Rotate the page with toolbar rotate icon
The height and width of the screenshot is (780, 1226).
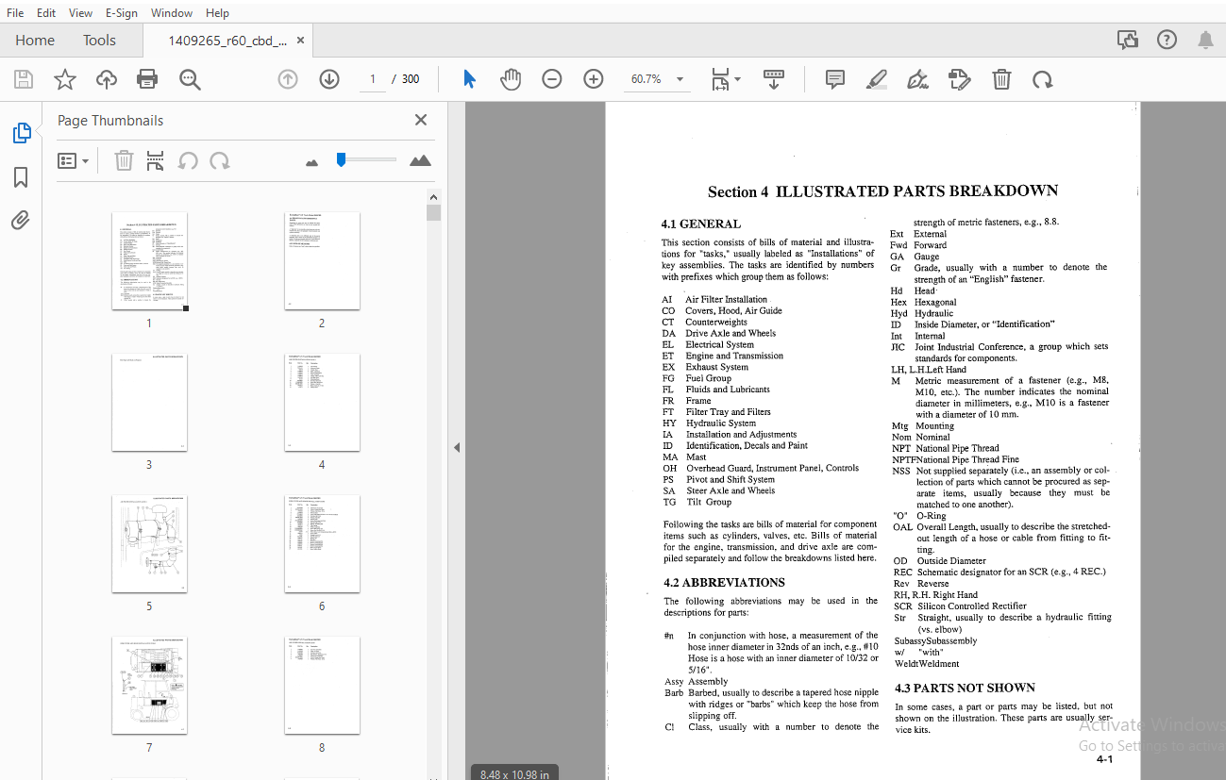click(1042, 79)
